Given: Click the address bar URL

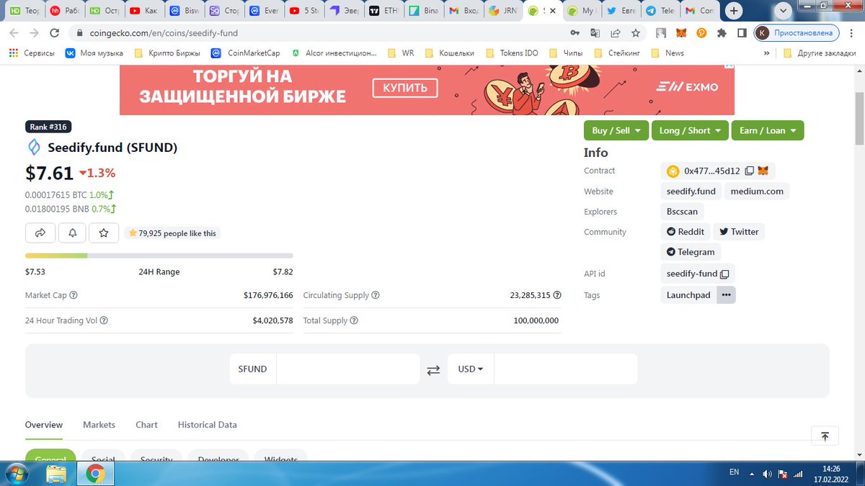Looking at the screenshot, I should click(164, 33).
